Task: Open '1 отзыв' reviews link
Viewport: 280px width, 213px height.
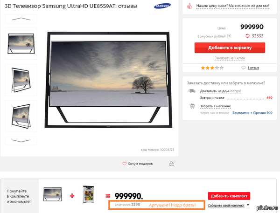Action: coord(253,68)
